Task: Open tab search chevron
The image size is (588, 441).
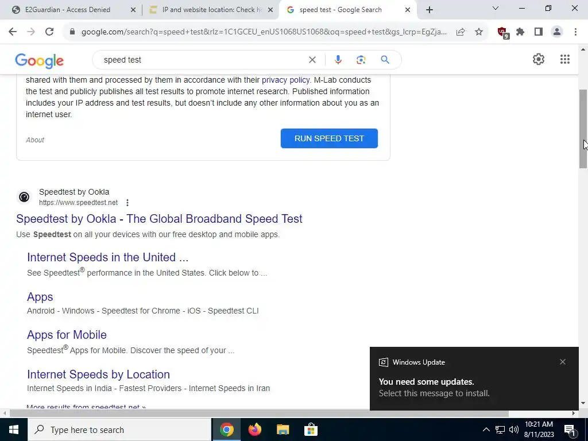Action: coord(495,8)
